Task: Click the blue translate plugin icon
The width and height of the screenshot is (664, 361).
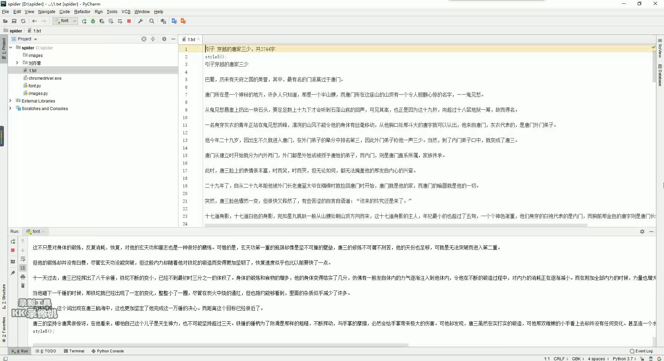Action: (174, 21)
